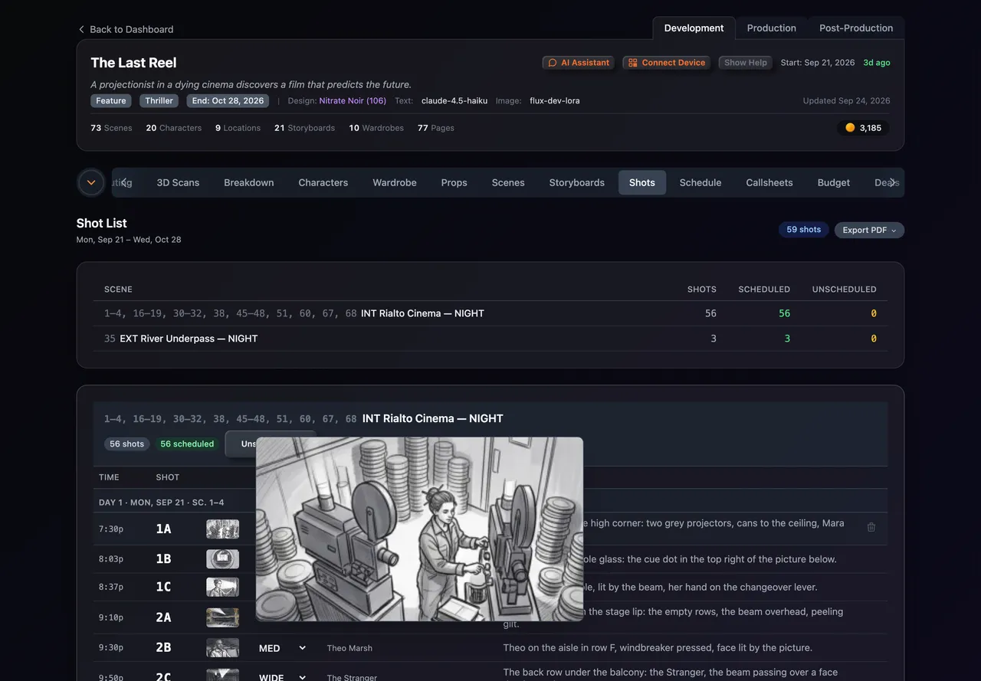Open the Storyboards tab
Viewport: 981px width, 681px height.
pos(577,182)
